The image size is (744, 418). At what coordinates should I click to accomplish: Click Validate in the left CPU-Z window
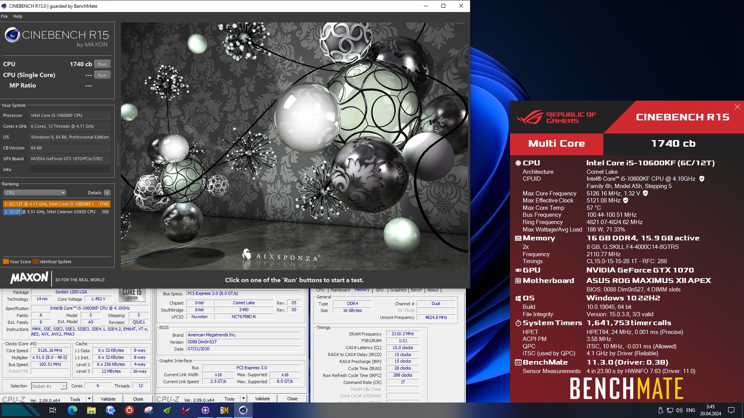108,399
